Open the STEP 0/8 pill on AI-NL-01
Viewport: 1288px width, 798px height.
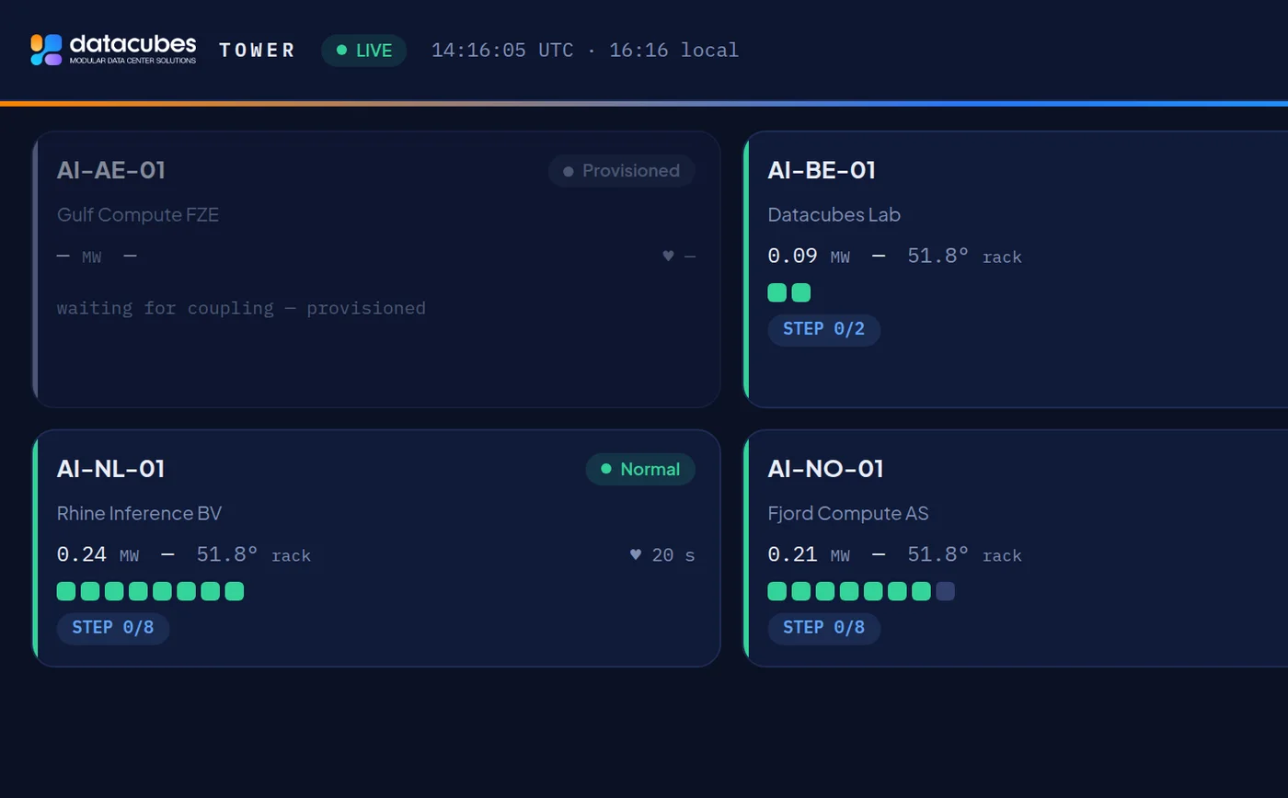coord(113,629)
